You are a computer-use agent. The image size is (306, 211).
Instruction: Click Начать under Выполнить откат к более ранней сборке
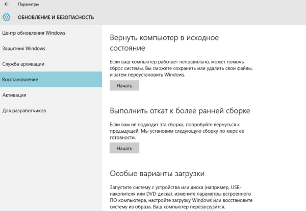(124, 148)
